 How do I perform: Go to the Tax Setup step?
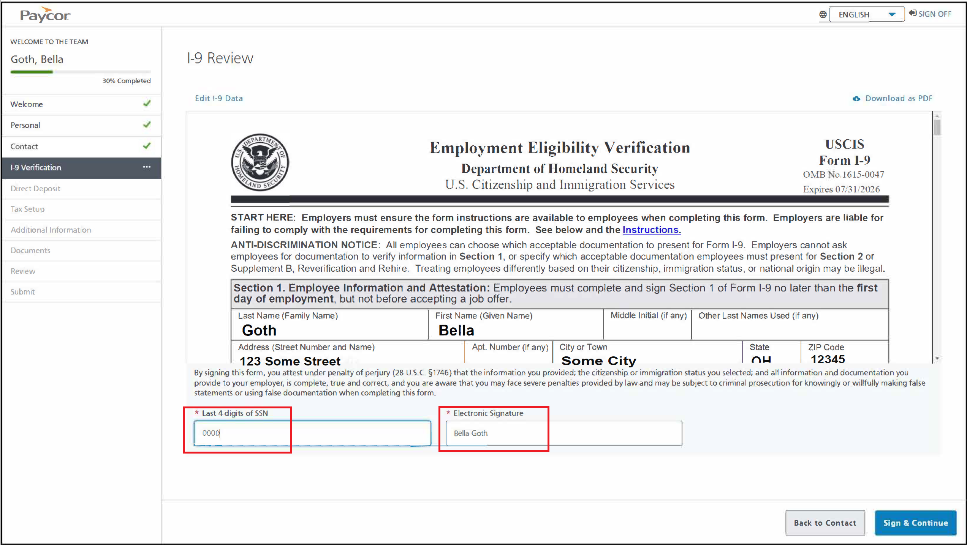(x=27, y=209)
